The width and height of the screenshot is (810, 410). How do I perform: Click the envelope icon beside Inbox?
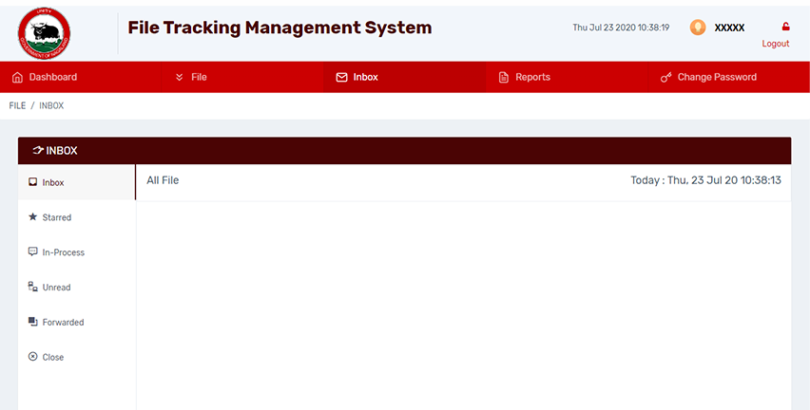point(341,77)
